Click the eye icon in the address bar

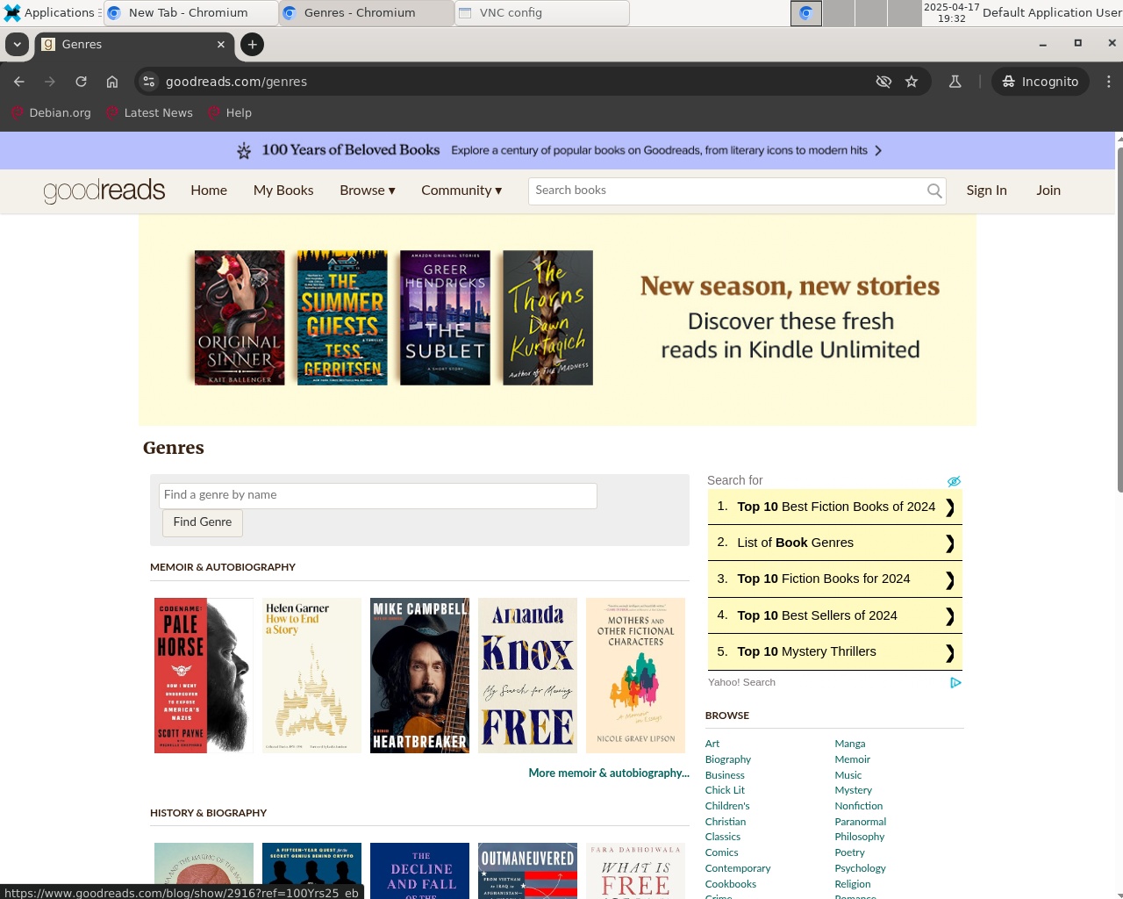(883, 81)
